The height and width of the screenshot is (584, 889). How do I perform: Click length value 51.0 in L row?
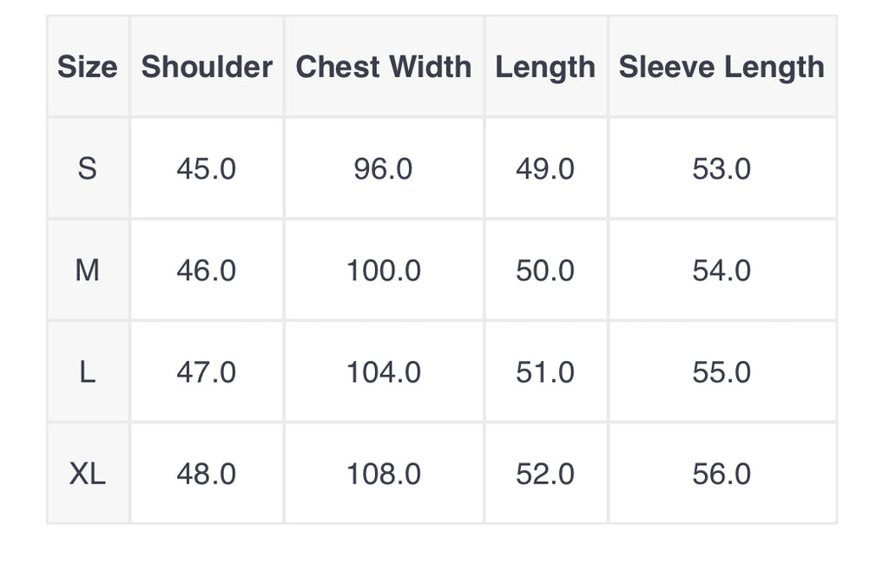(545, 372)
